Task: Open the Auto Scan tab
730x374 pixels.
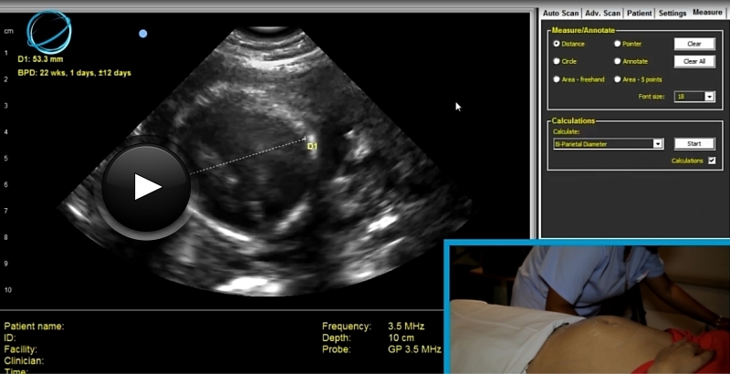Action: click(x=560, y=13)
